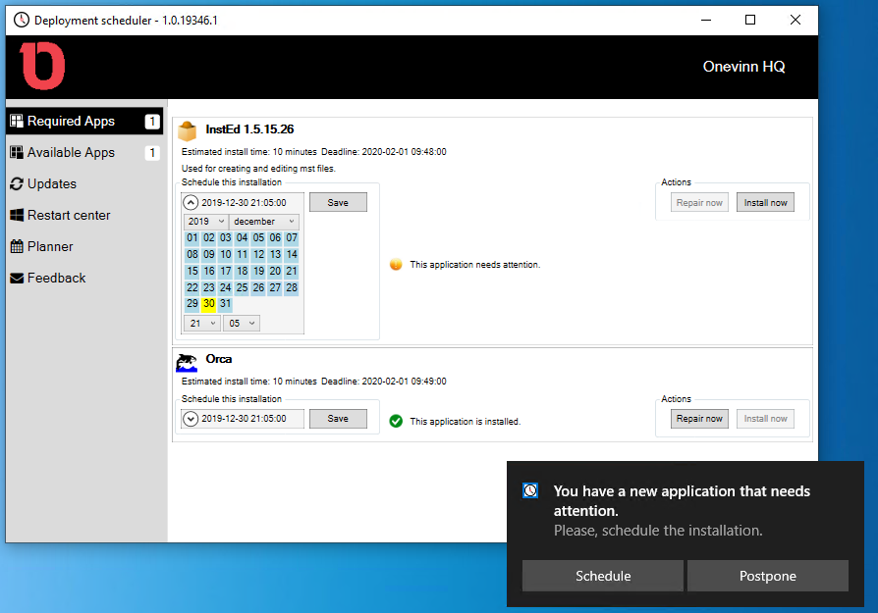Click the Feedback envelope icon
The height and width of the screenshot is (613, 878).
(x=17, y=278)
